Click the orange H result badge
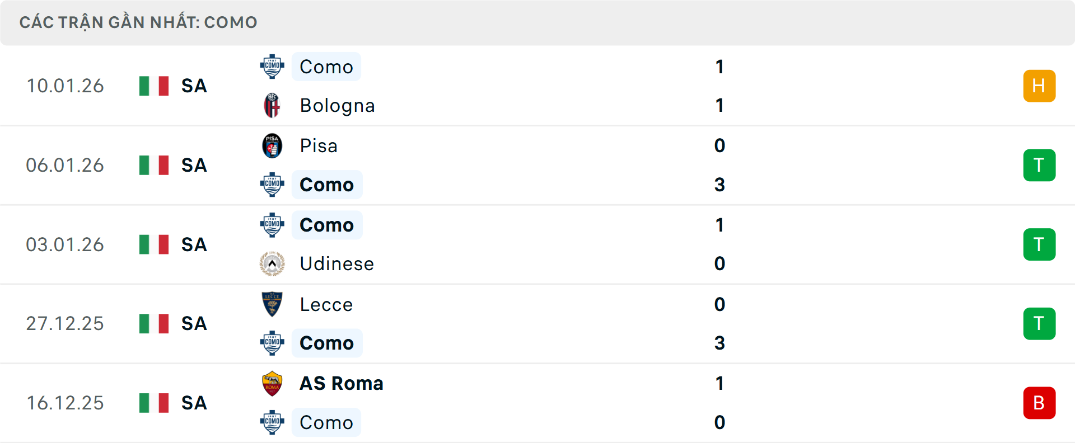Screen dimensions: 1075x443 (1039, 86)
